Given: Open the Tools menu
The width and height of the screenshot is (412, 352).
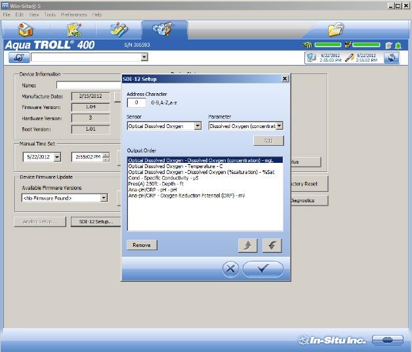Looking at the screenshot, I should (50, 14).
